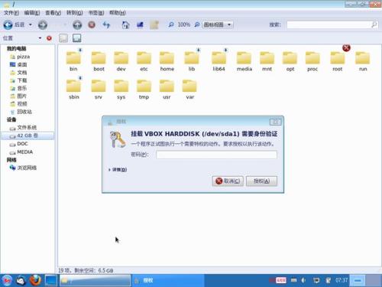Select the run folder icon
The image size is (382, 287).
coord(363,58)
